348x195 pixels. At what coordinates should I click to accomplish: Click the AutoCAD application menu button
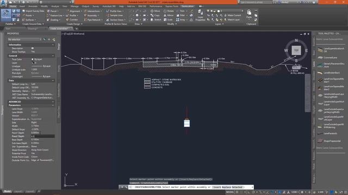[4, 3]
